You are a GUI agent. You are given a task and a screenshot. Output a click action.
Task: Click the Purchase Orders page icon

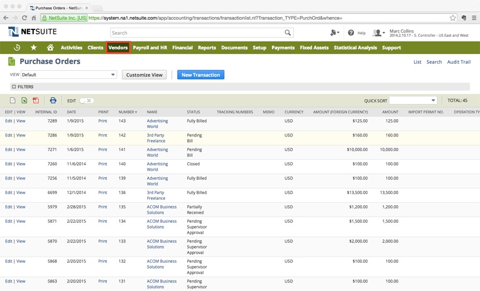coord(12,61)
